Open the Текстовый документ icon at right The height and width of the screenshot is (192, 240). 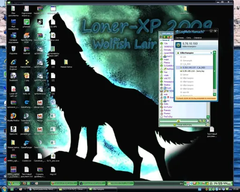[x=212, y=132]
